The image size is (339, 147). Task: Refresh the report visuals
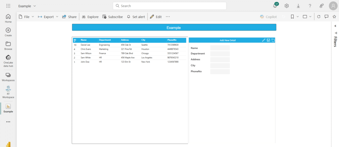(x=318, y=17)
